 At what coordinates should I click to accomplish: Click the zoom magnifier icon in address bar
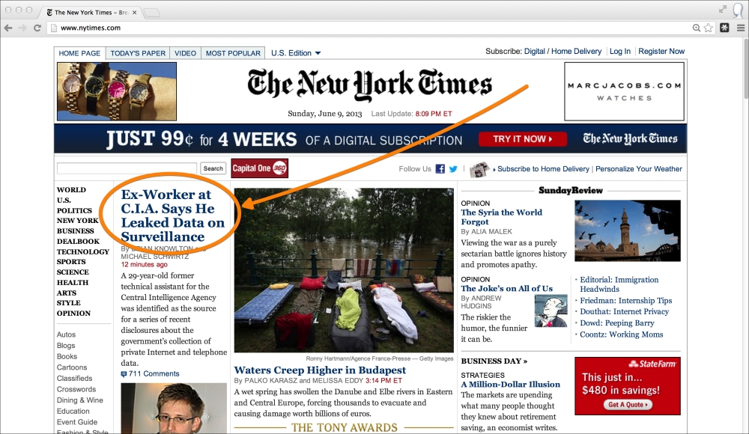click(x=697, y=28)
